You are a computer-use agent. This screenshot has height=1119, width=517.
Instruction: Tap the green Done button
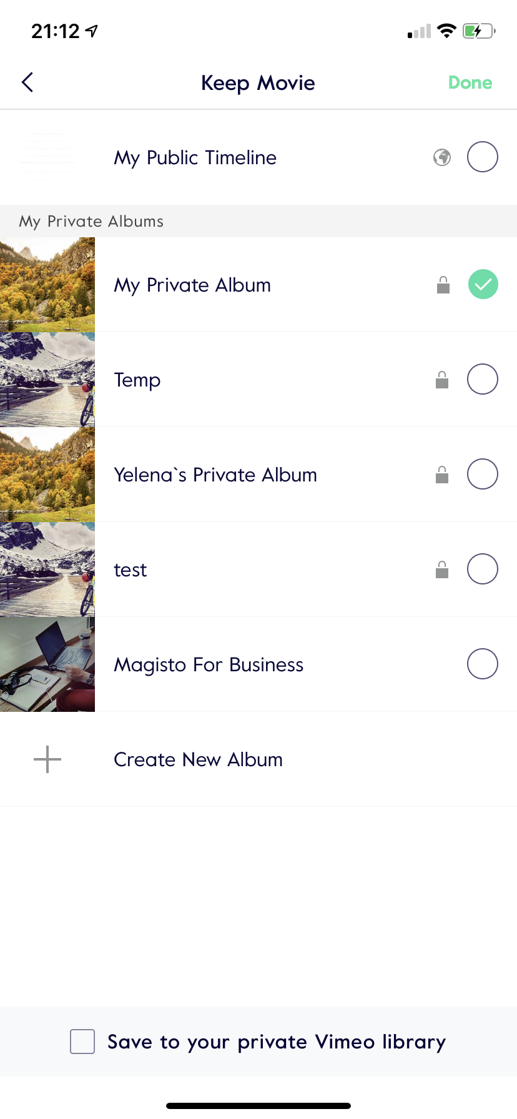pos(470,82)
